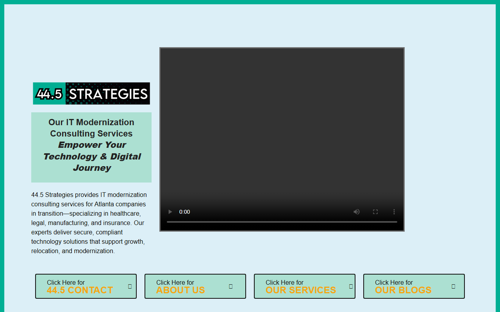Open the ABOUT US button

[x=195, y=286]
